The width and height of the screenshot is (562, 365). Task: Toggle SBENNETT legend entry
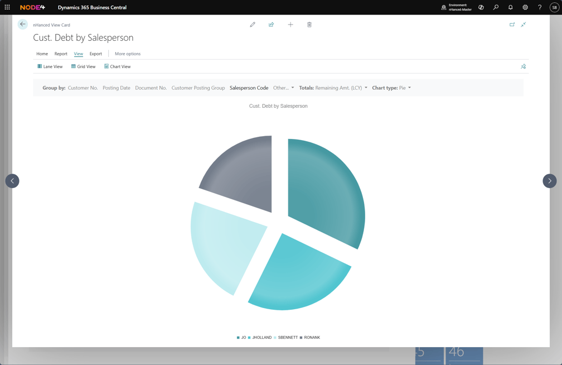pyautogui.click(x=285, y=337)
